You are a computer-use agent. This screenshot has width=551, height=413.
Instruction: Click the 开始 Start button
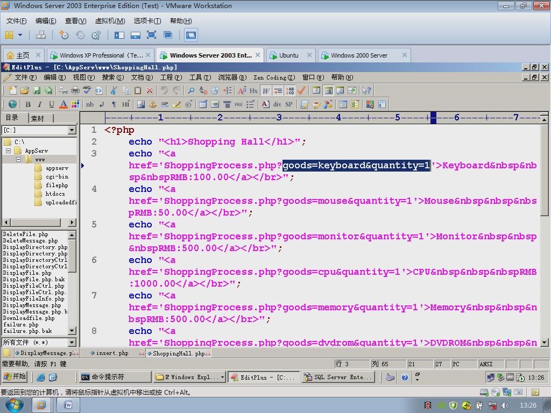[15, 377]
